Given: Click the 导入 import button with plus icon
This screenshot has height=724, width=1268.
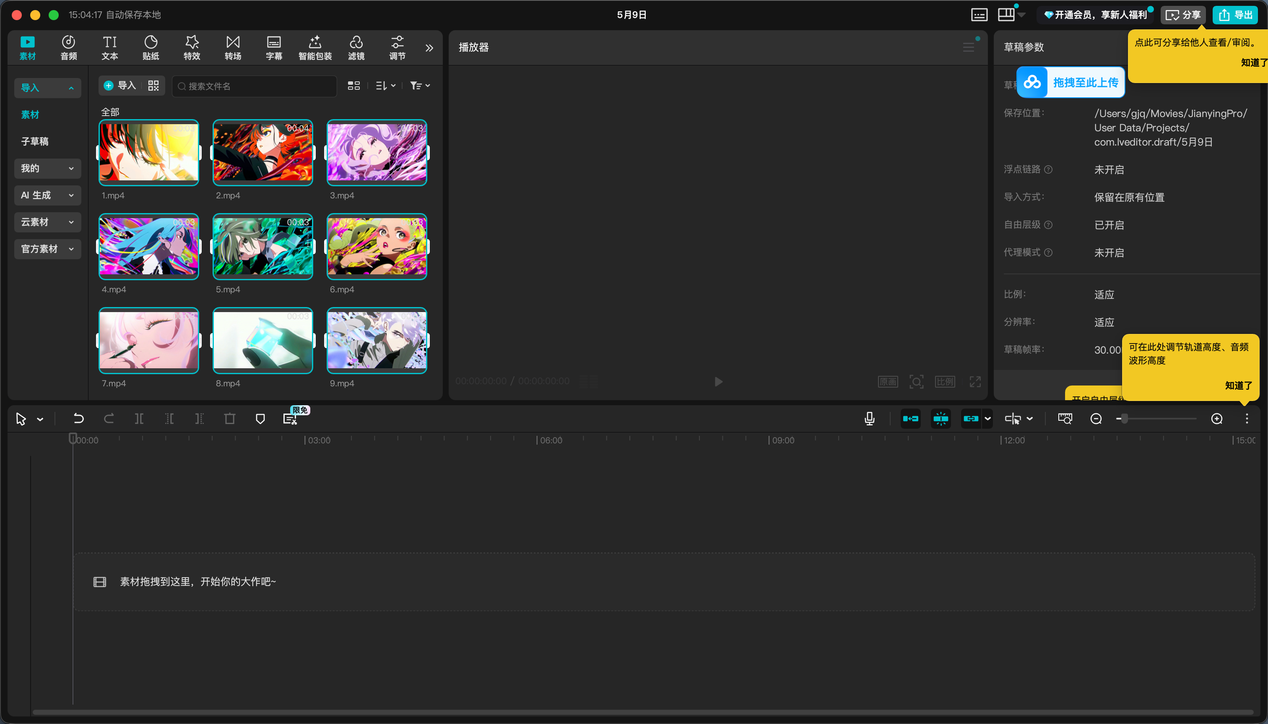Looking at the screenshot, I should pyautogui.click(x=120, y=86).
